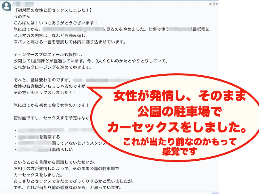This screenshot has width=259, height=194.
Task: Open the blurred sender name beside avatar
Action: [26, 4]
